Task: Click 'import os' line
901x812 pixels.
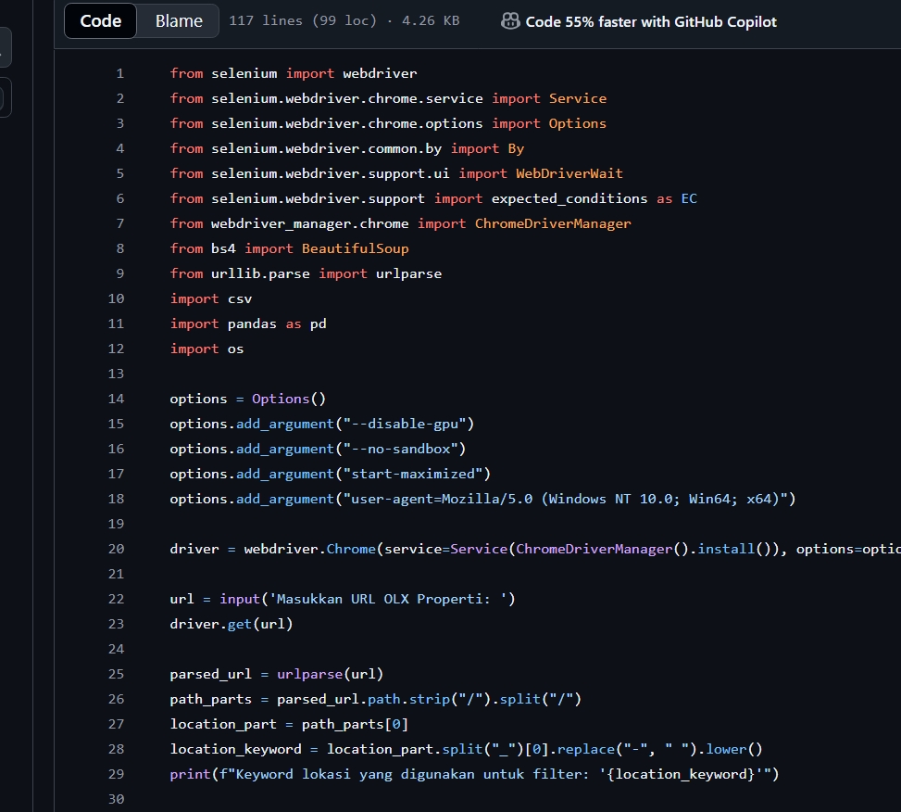Action: pos(206,349)
